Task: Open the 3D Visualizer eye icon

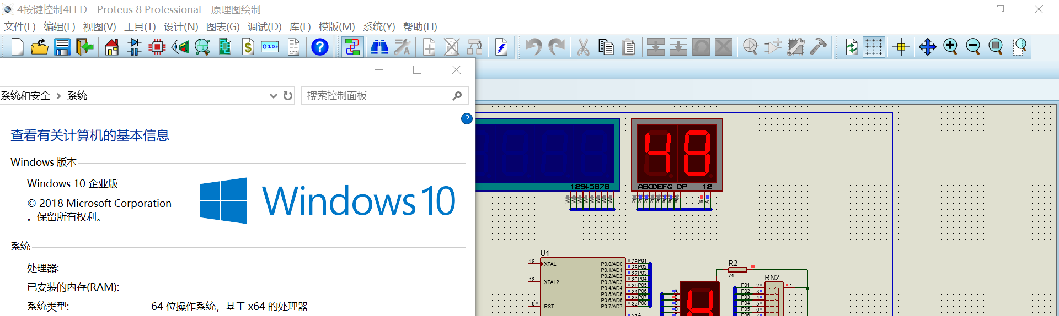Action: pos(180,47)
